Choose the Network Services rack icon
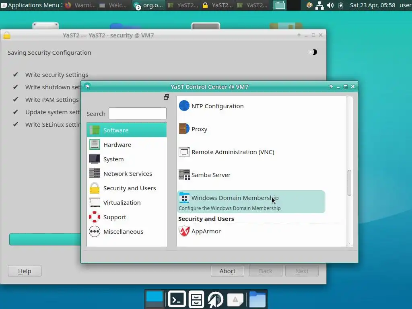412x309 pixels. pyautogui.click(x=94, y=173)
